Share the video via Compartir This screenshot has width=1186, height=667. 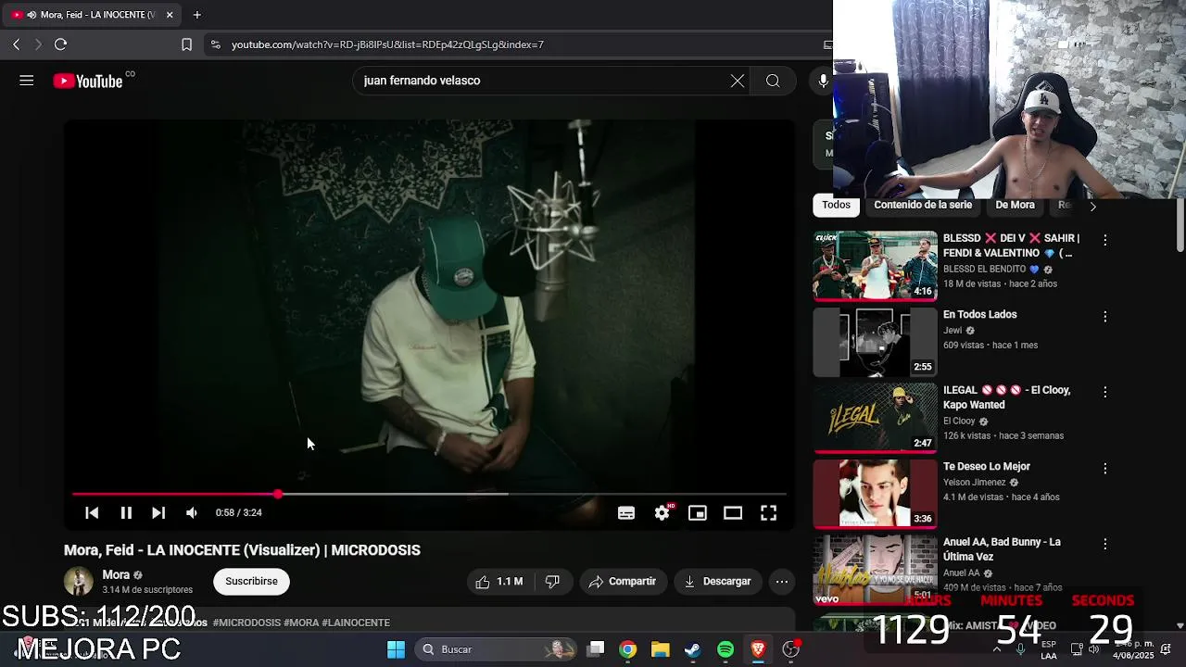point(623,581)
